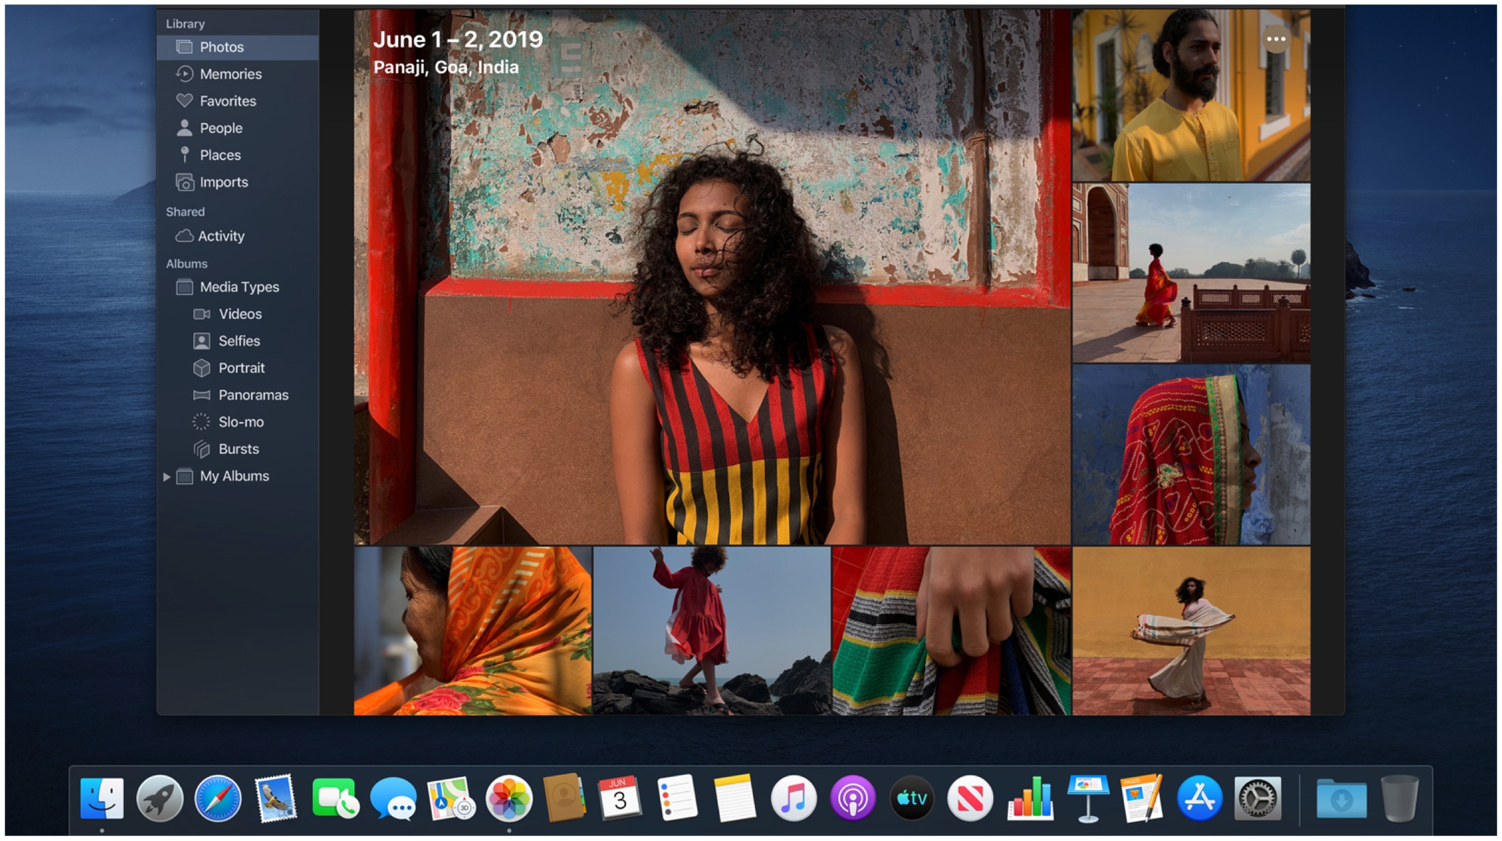This screenshot has width=1502, height=841.
Task: Open Memories in the Library sidebar
Action: click(x=230, y=74)
